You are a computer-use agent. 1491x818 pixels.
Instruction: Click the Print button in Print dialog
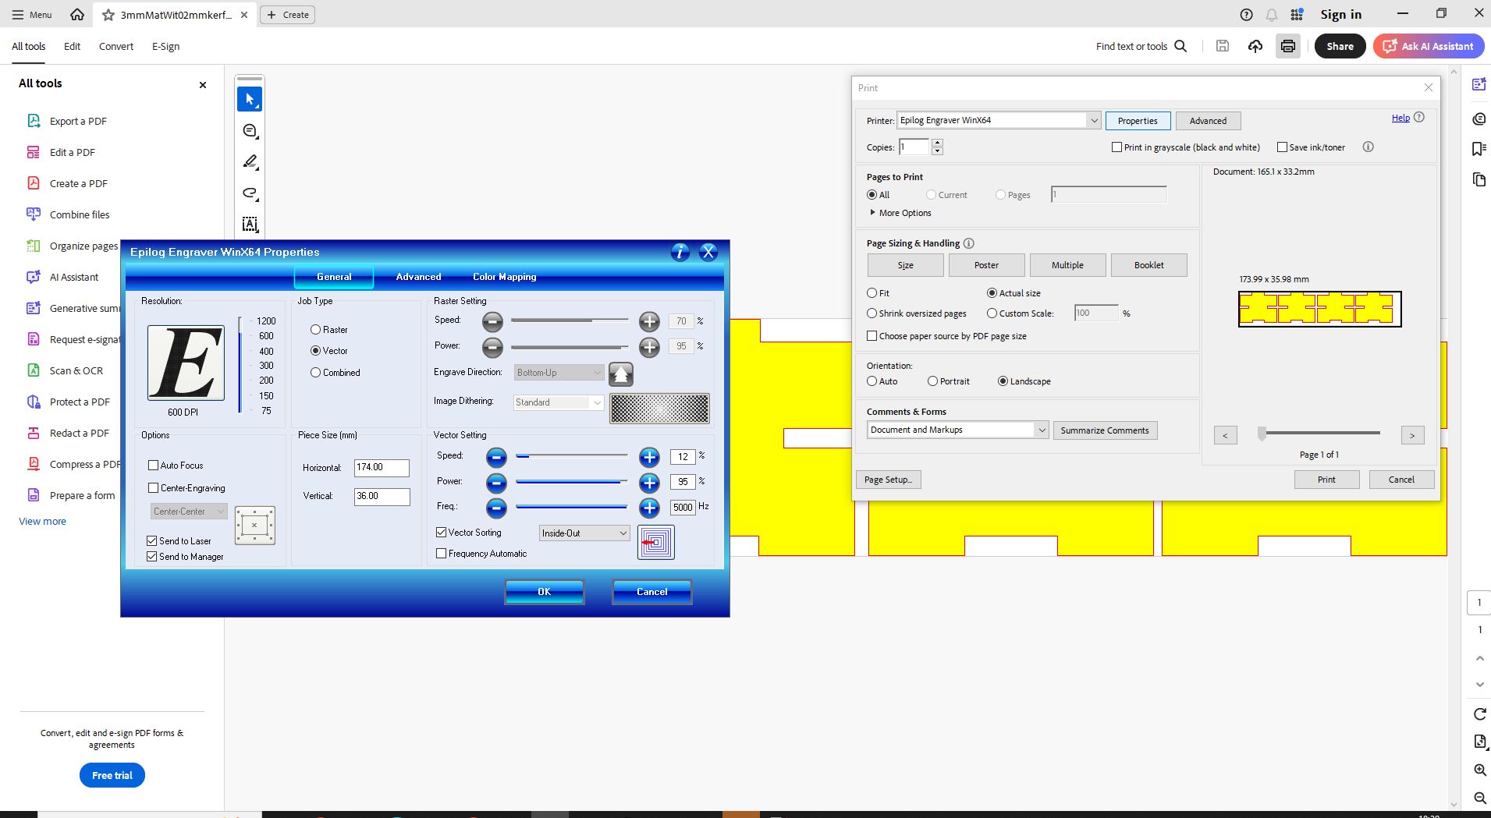point(1326,480)
